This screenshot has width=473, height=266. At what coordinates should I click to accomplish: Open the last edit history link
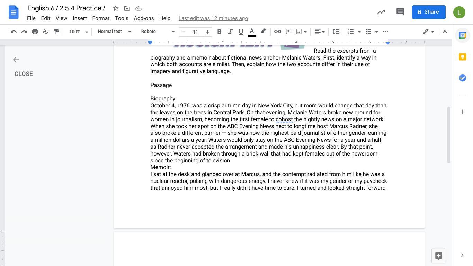pos(213,18)
